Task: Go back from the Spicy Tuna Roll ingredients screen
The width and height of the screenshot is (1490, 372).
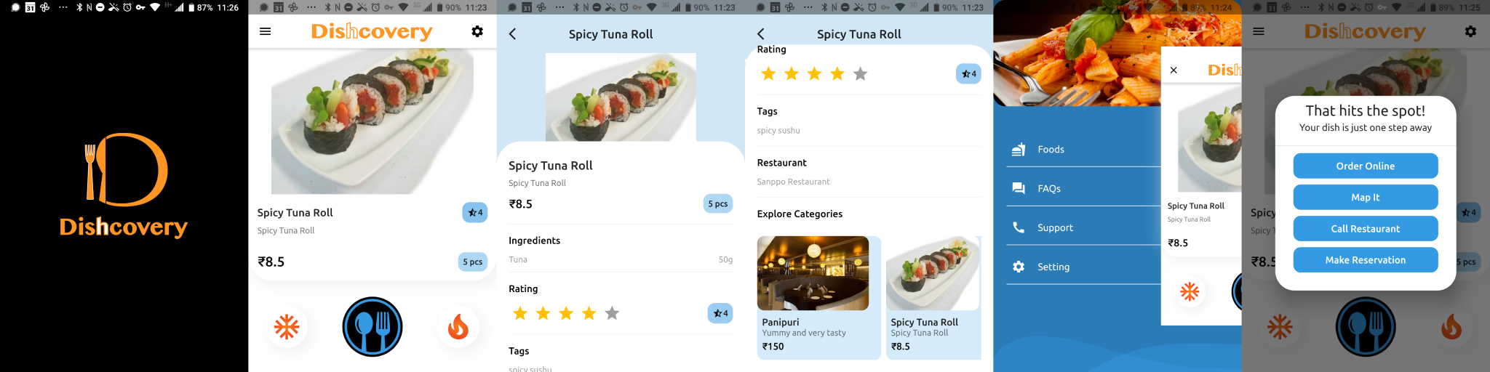Action: click(x=512, y=34)
